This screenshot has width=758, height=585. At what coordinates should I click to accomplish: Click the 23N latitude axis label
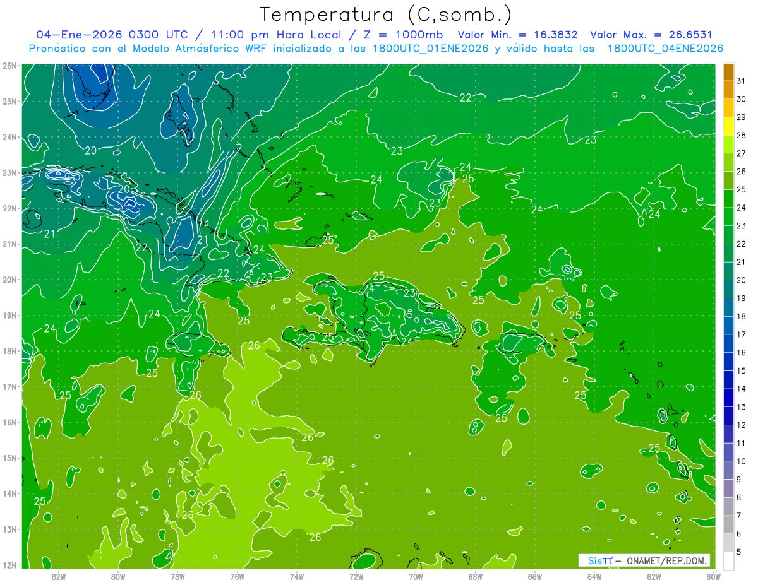(9, 173)
